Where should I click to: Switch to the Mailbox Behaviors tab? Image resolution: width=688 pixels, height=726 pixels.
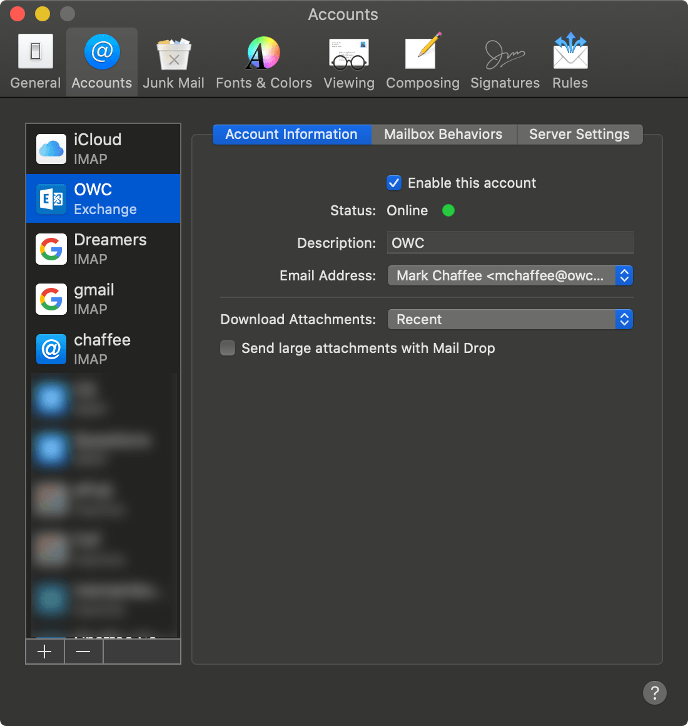click(x=443, y=135)
